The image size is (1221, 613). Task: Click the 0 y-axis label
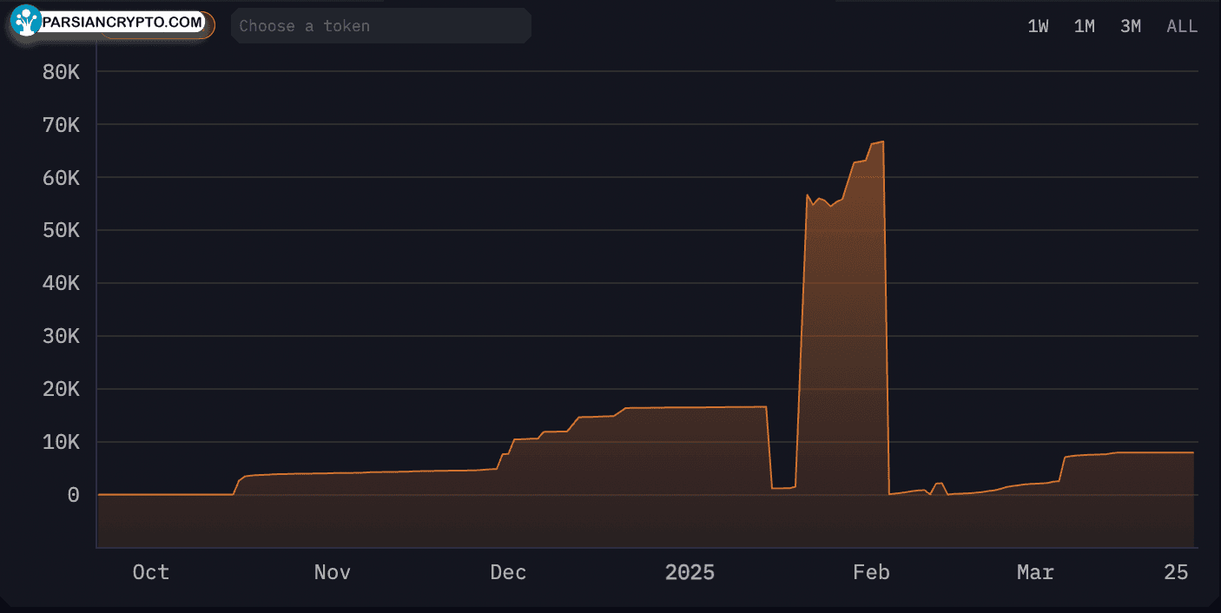pos(74,495)
